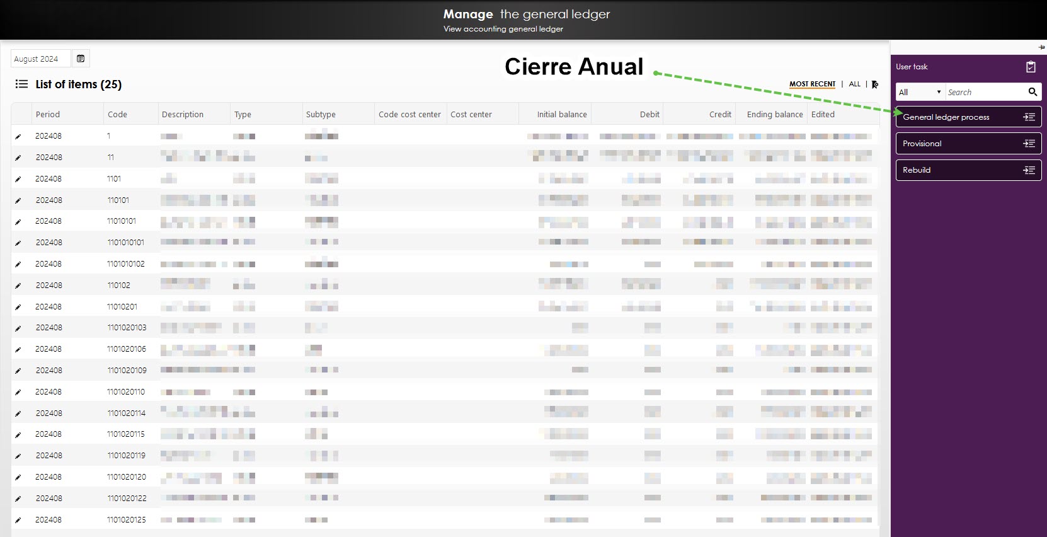Screen dimensions: 1047x537
Task: Sort by the Subtype column header
Action: pyautogui.click(x=321, y=114)
